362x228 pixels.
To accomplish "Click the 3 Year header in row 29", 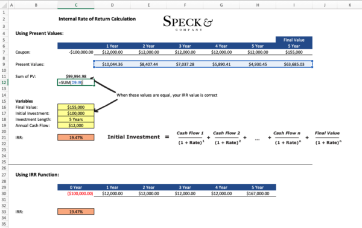I will (185, 187).
